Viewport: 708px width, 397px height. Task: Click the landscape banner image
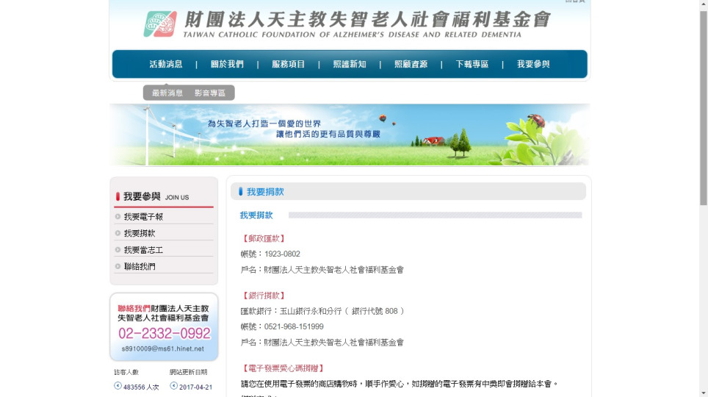click(350, 135)
